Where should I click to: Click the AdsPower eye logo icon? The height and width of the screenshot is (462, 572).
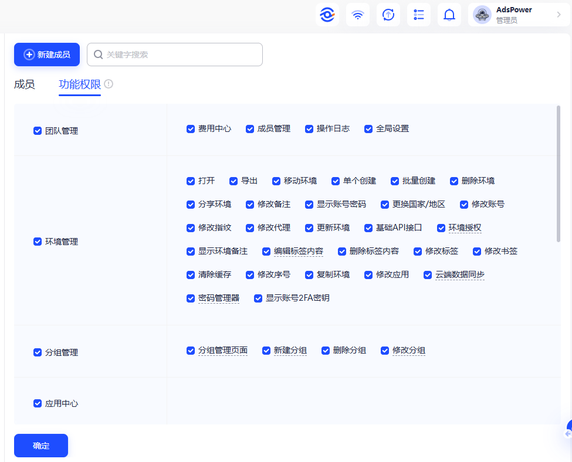pyautogui.click(x=327, y=15)
